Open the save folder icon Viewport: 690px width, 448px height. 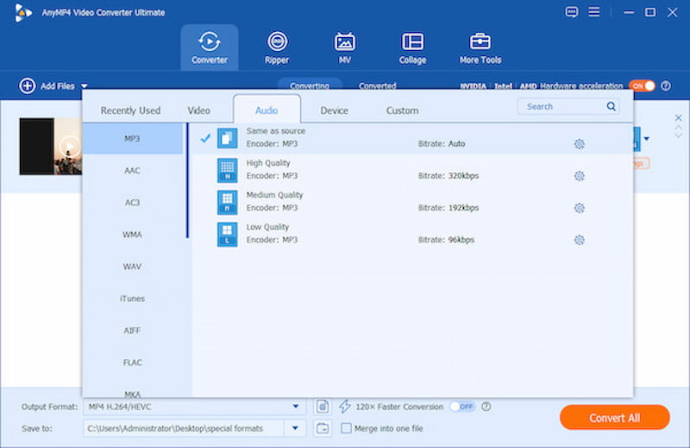point(323,428)
